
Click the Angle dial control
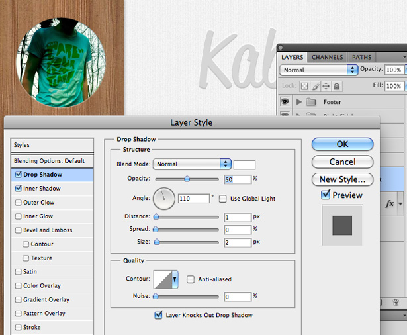(x=164, y=199)
